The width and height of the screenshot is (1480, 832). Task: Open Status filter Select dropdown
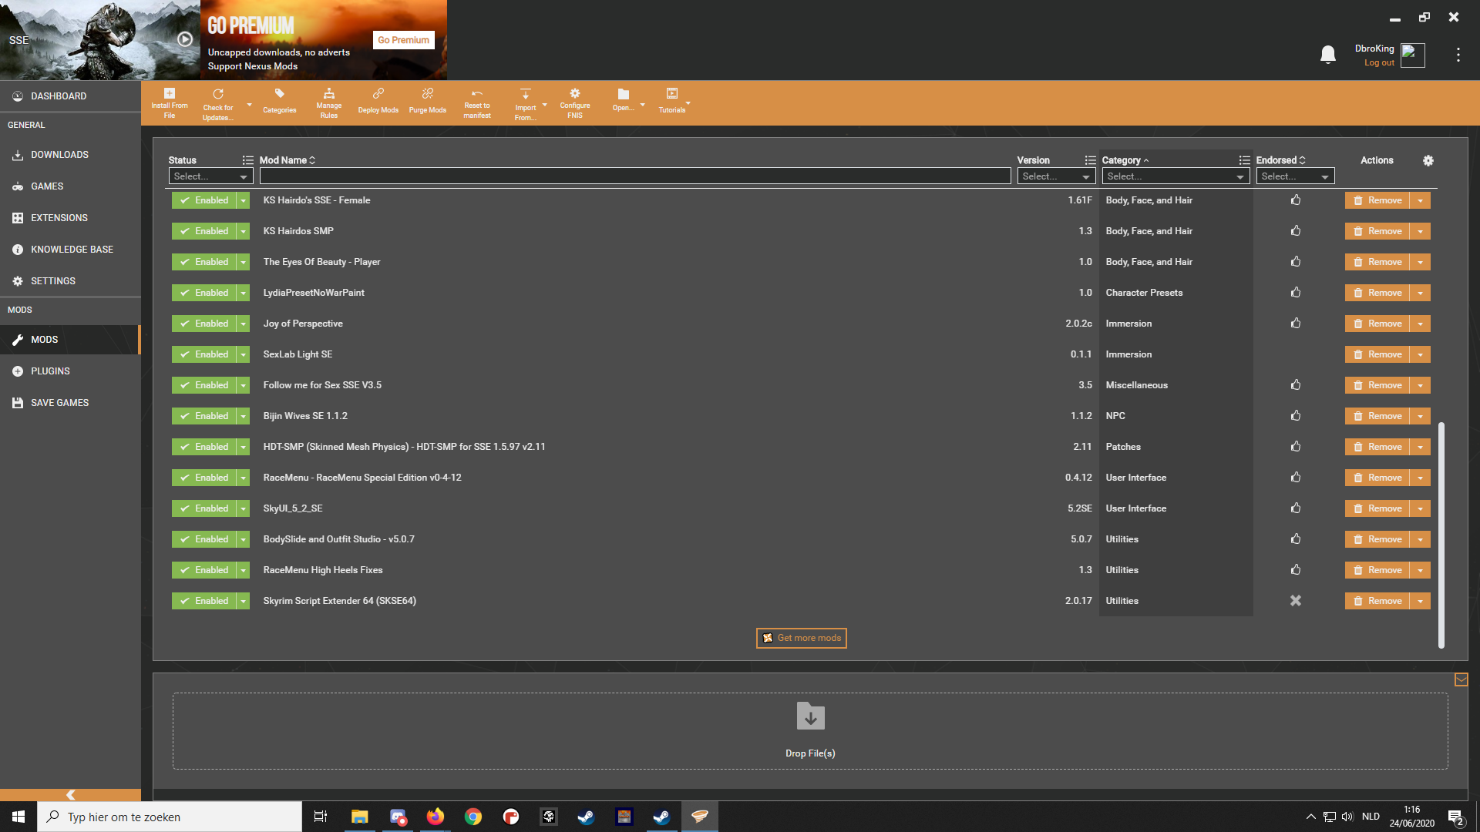(210, 176)
